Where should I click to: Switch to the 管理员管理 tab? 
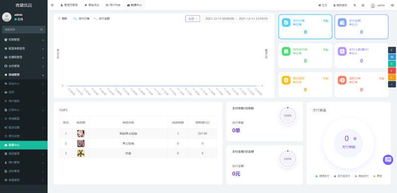(69, 5)
